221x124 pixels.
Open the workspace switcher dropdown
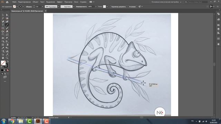pyautogui.click(x=166, y=2)
